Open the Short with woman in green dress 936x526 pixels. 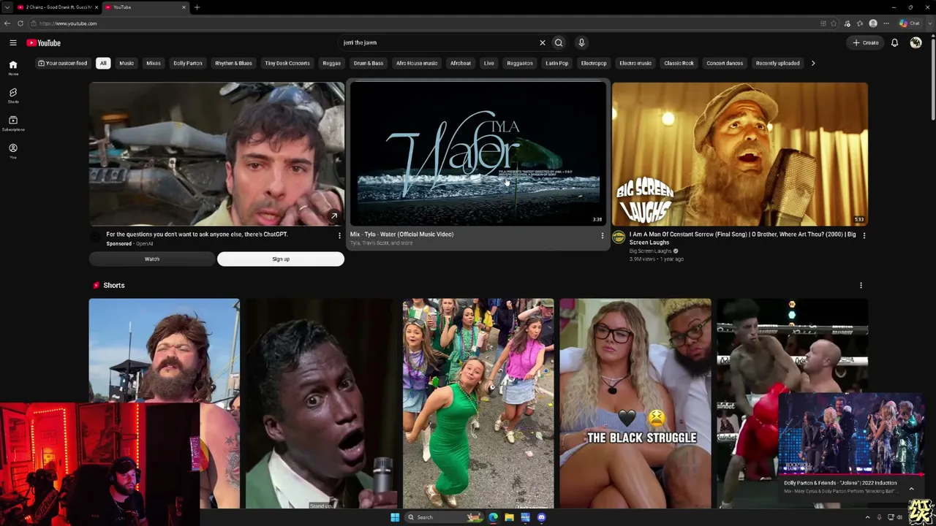[478, 403]
